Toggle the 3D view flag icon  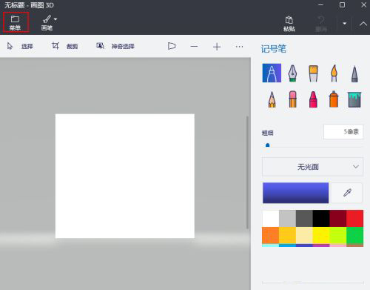click(x=172, y=46)
